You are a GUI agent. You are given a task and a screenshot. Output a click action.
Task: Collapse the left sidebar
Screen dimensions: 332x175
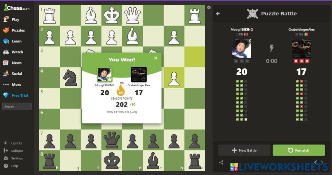pyautogui.click(x=13, y=151)
